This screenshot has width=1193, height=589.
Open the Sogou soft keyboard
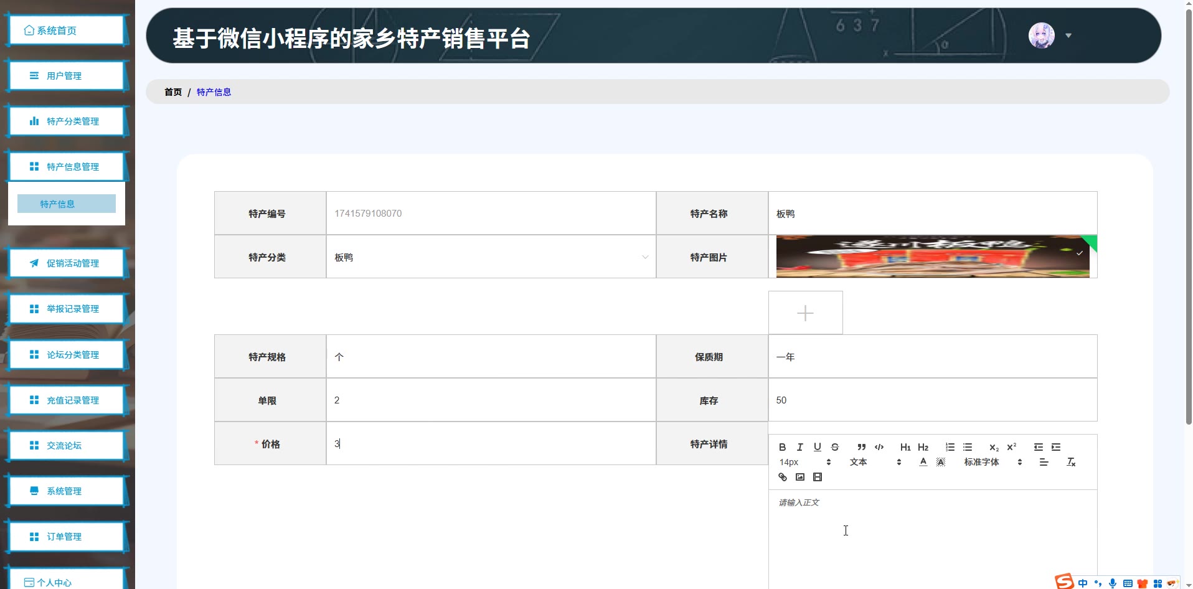pyautogui.click(x=1128, y=583)
